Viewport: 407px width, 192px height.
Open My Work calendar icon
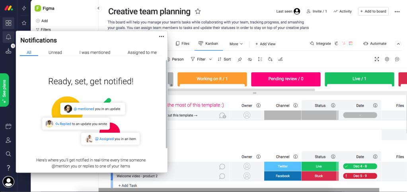pos(8,126)
